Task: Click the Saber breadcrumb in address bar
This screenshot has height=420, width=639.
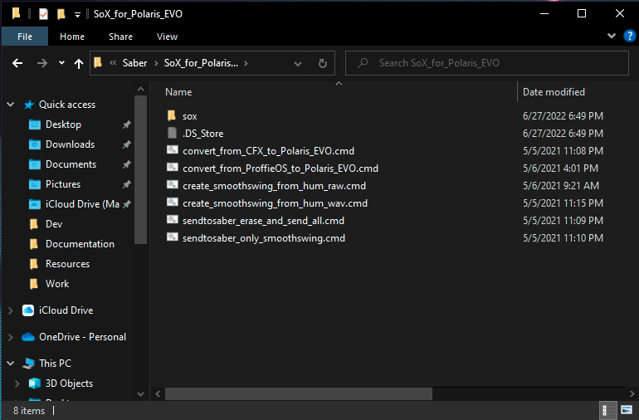Action: pyautogui.click(x=134, y=63)
